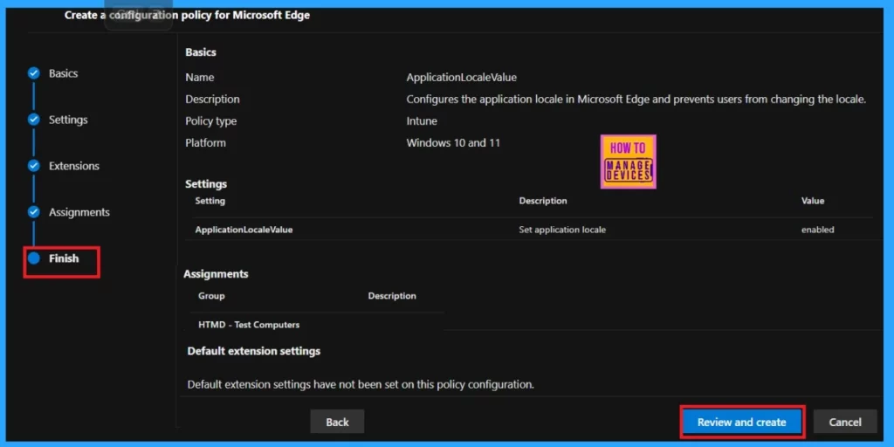The height and width of the screenshot is (447, 894).
Task: Click the settings Description column header
Action: coord(543,201)
